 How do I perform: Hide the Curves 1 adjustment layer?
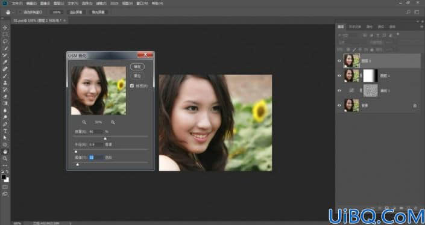point(339,91)
